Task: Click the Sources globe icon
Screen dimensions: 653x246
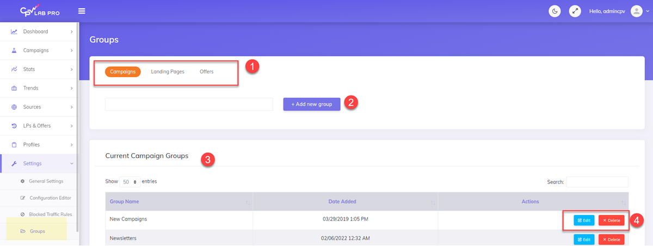Action: coord(14,107)
